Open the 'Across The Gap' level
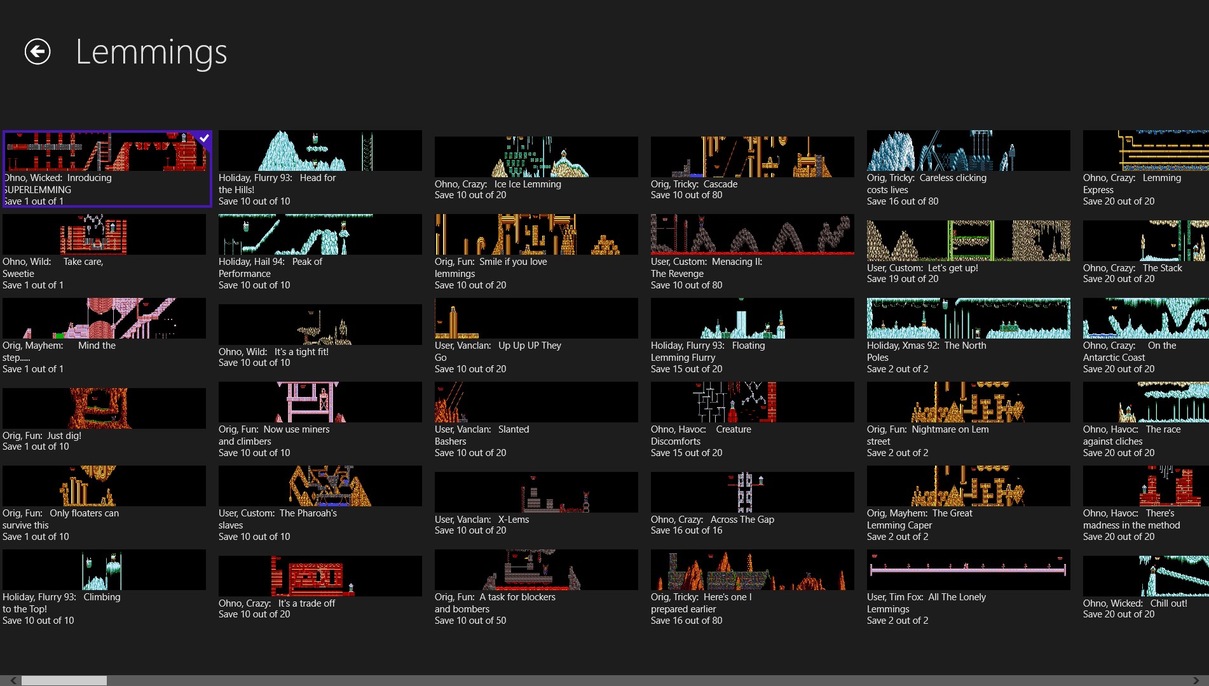This screenshot has height=686, width=1209. (753, 504)
